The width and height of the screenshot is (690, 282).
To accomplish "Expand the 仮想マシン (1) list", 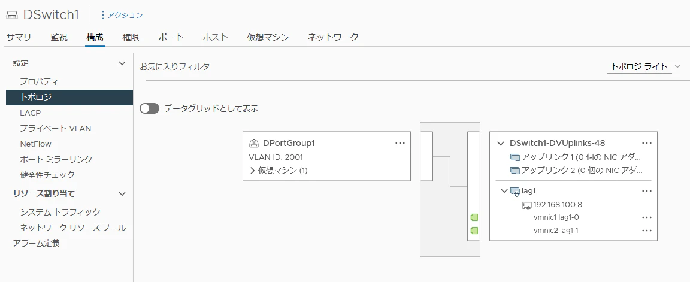I will [x=278, y=171].
